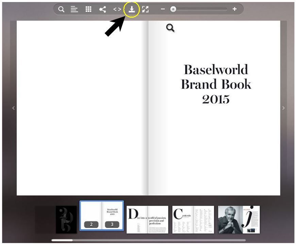Open search in the viewer toolbar

pos(61,9)
